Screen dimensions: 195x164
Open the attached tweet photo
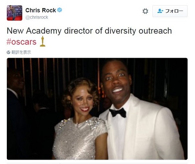pos(97,109)
